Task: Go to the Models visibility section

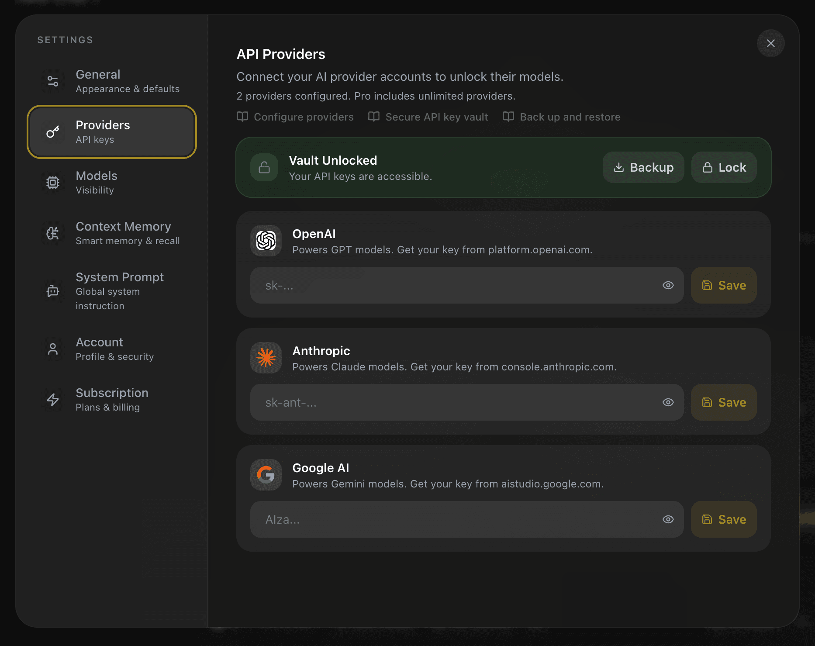Action: pos(112,183)
